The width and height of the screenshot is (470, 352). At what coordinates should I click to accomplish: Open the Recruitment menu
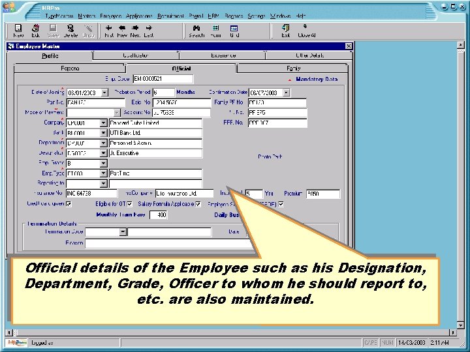click(170, 16)
